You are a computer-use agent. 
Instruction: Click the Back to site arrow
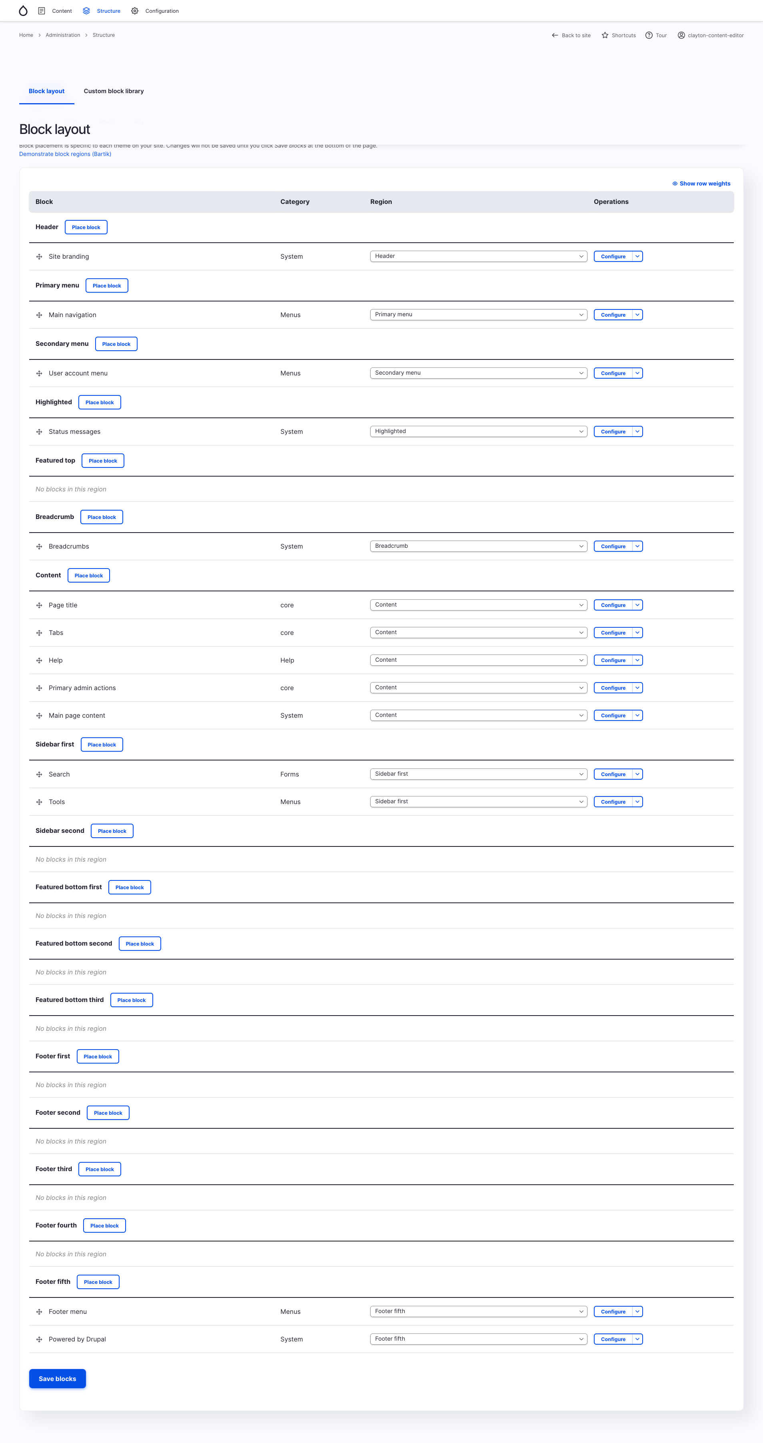555,35
